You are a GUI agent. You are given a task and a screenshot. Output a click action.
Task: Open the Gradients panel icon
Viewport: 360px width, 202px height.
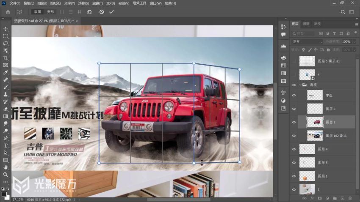(x=283, y=73)
